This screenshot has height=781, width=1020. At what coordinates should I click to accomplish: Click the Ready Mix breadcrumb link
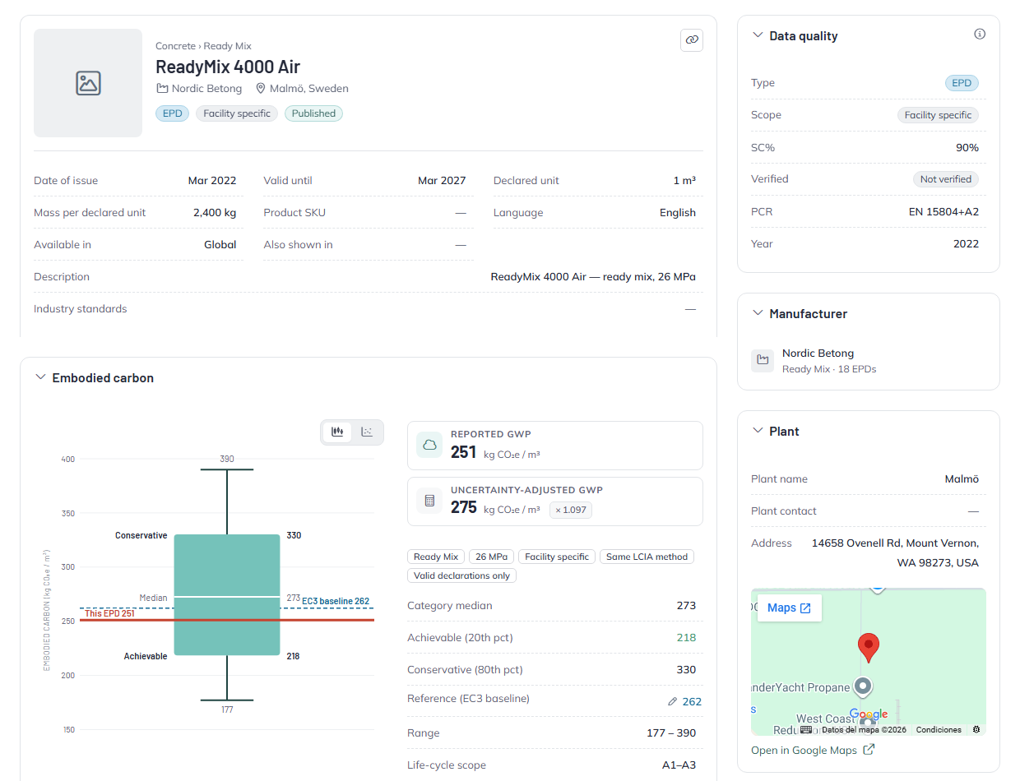tap(228, 46)
